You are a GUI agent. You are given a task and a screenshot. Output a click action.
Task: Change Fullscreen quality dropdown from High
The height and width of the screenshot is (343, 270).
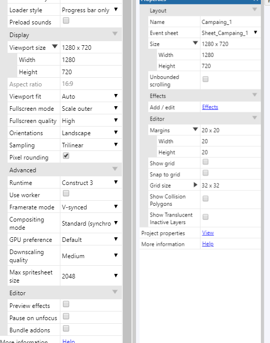(x=91, y=121)
